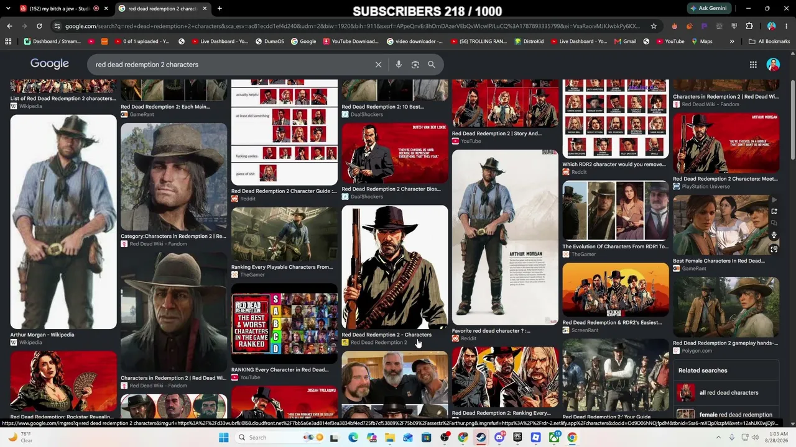Open Roblox from the taskbar
The height and width of the screenshot is (447, 796).
pos(536,438)
